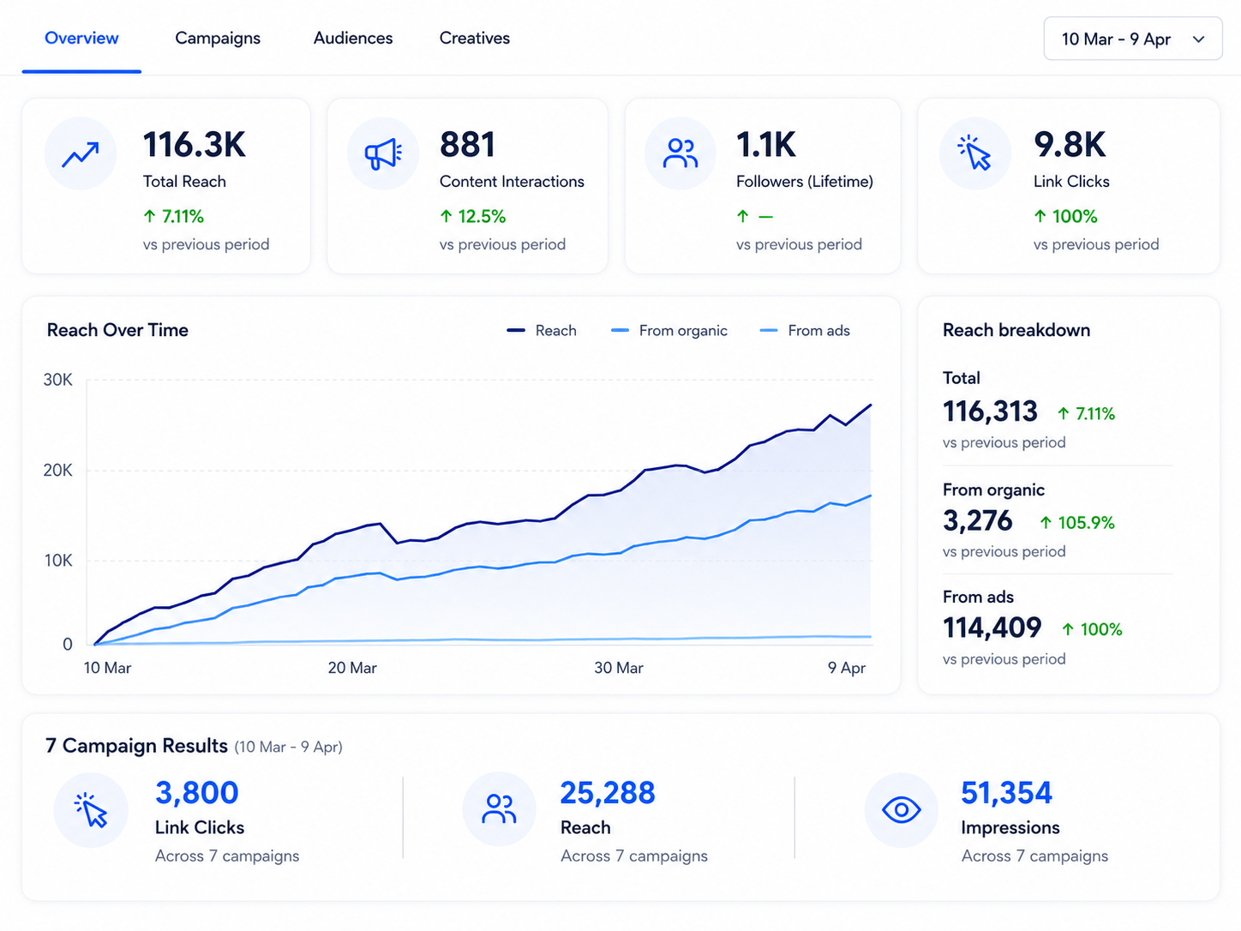
Task: Click the chevron in the date range selector
Action: (x=1199, y=39)
